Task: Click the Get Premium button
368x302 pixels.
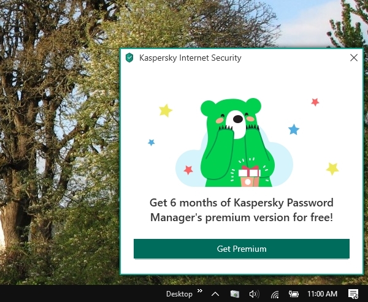Action: click(x=242, y=249)
